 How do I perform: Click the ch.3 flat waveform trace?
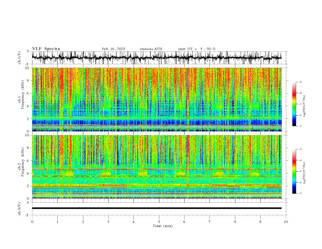coord(157,208)
